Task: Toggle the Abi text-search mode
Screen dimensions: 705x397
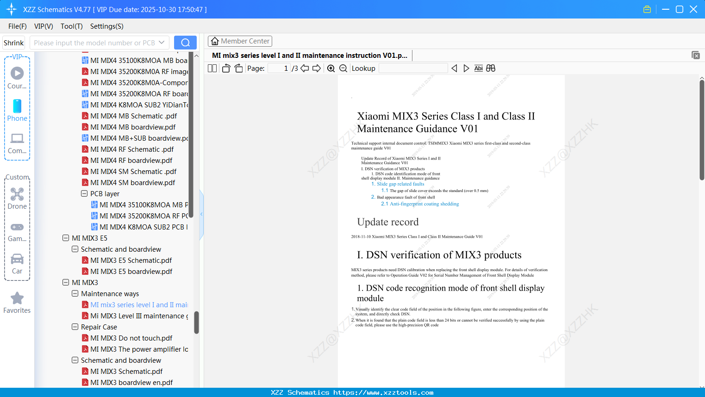Action: pyautogui.click(x=478, y=68)
